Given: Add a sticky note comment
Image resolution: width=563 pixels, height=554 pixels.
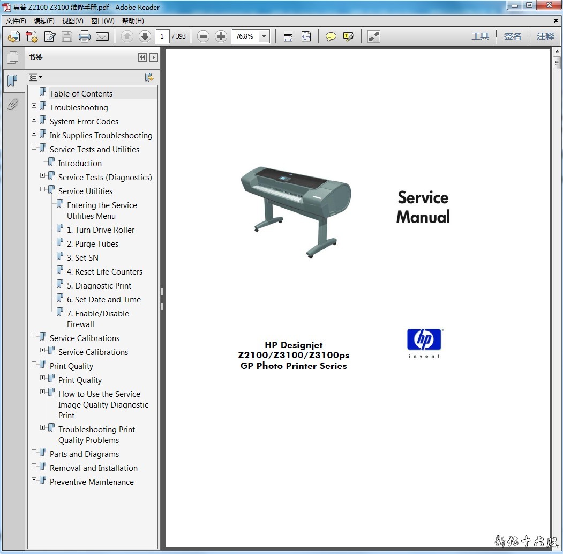Looking at the screenshot, I should pos(331,36).
